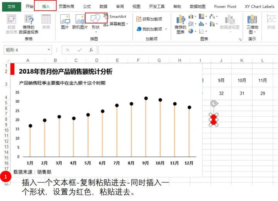Insert a statistic histogram chart icon
Screen dimensions: 278x201
[202, 24]
